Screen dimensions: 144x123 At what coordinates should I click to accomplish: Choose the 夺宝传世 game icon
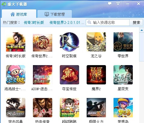pos(69,75)
